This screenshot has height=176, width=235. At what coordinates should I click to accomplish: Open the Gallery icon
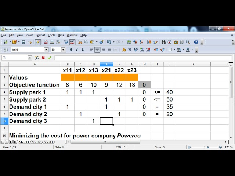point(176,42)
